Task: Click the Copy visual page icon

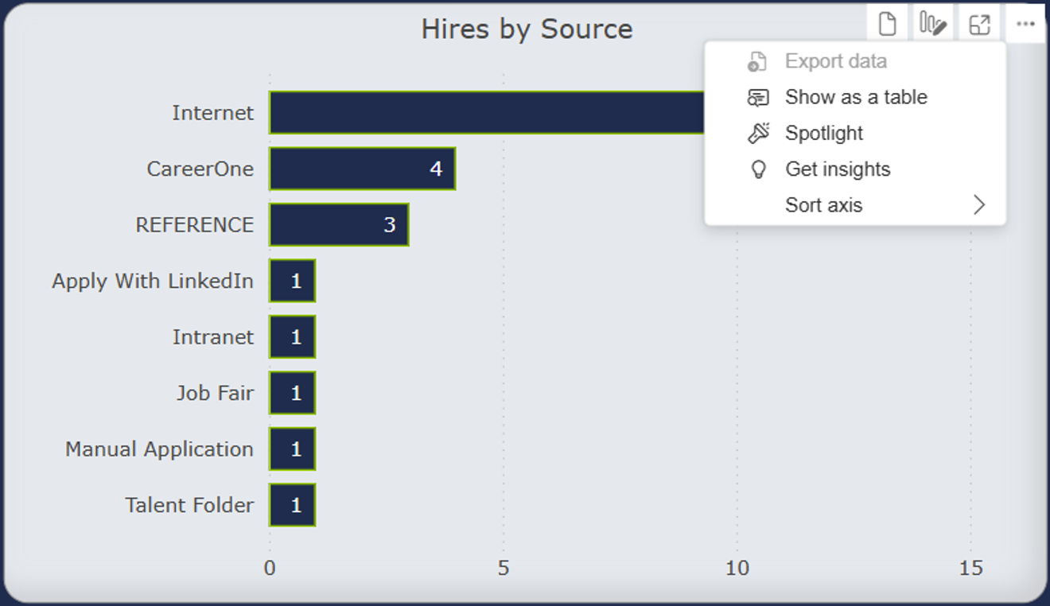Action: pos(887,24)
